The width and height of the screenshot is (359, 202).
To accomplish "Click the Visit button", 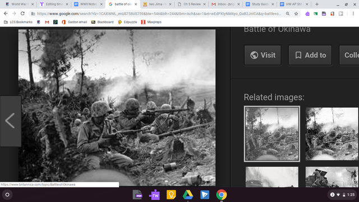I will tap(263, 55).
